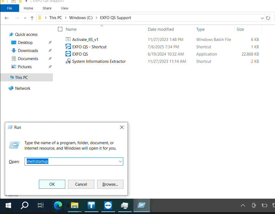This screenshot has height=214, width=275.
Task: Sort files by Name column
Action: pyautogui.click(x=71, y=29)
